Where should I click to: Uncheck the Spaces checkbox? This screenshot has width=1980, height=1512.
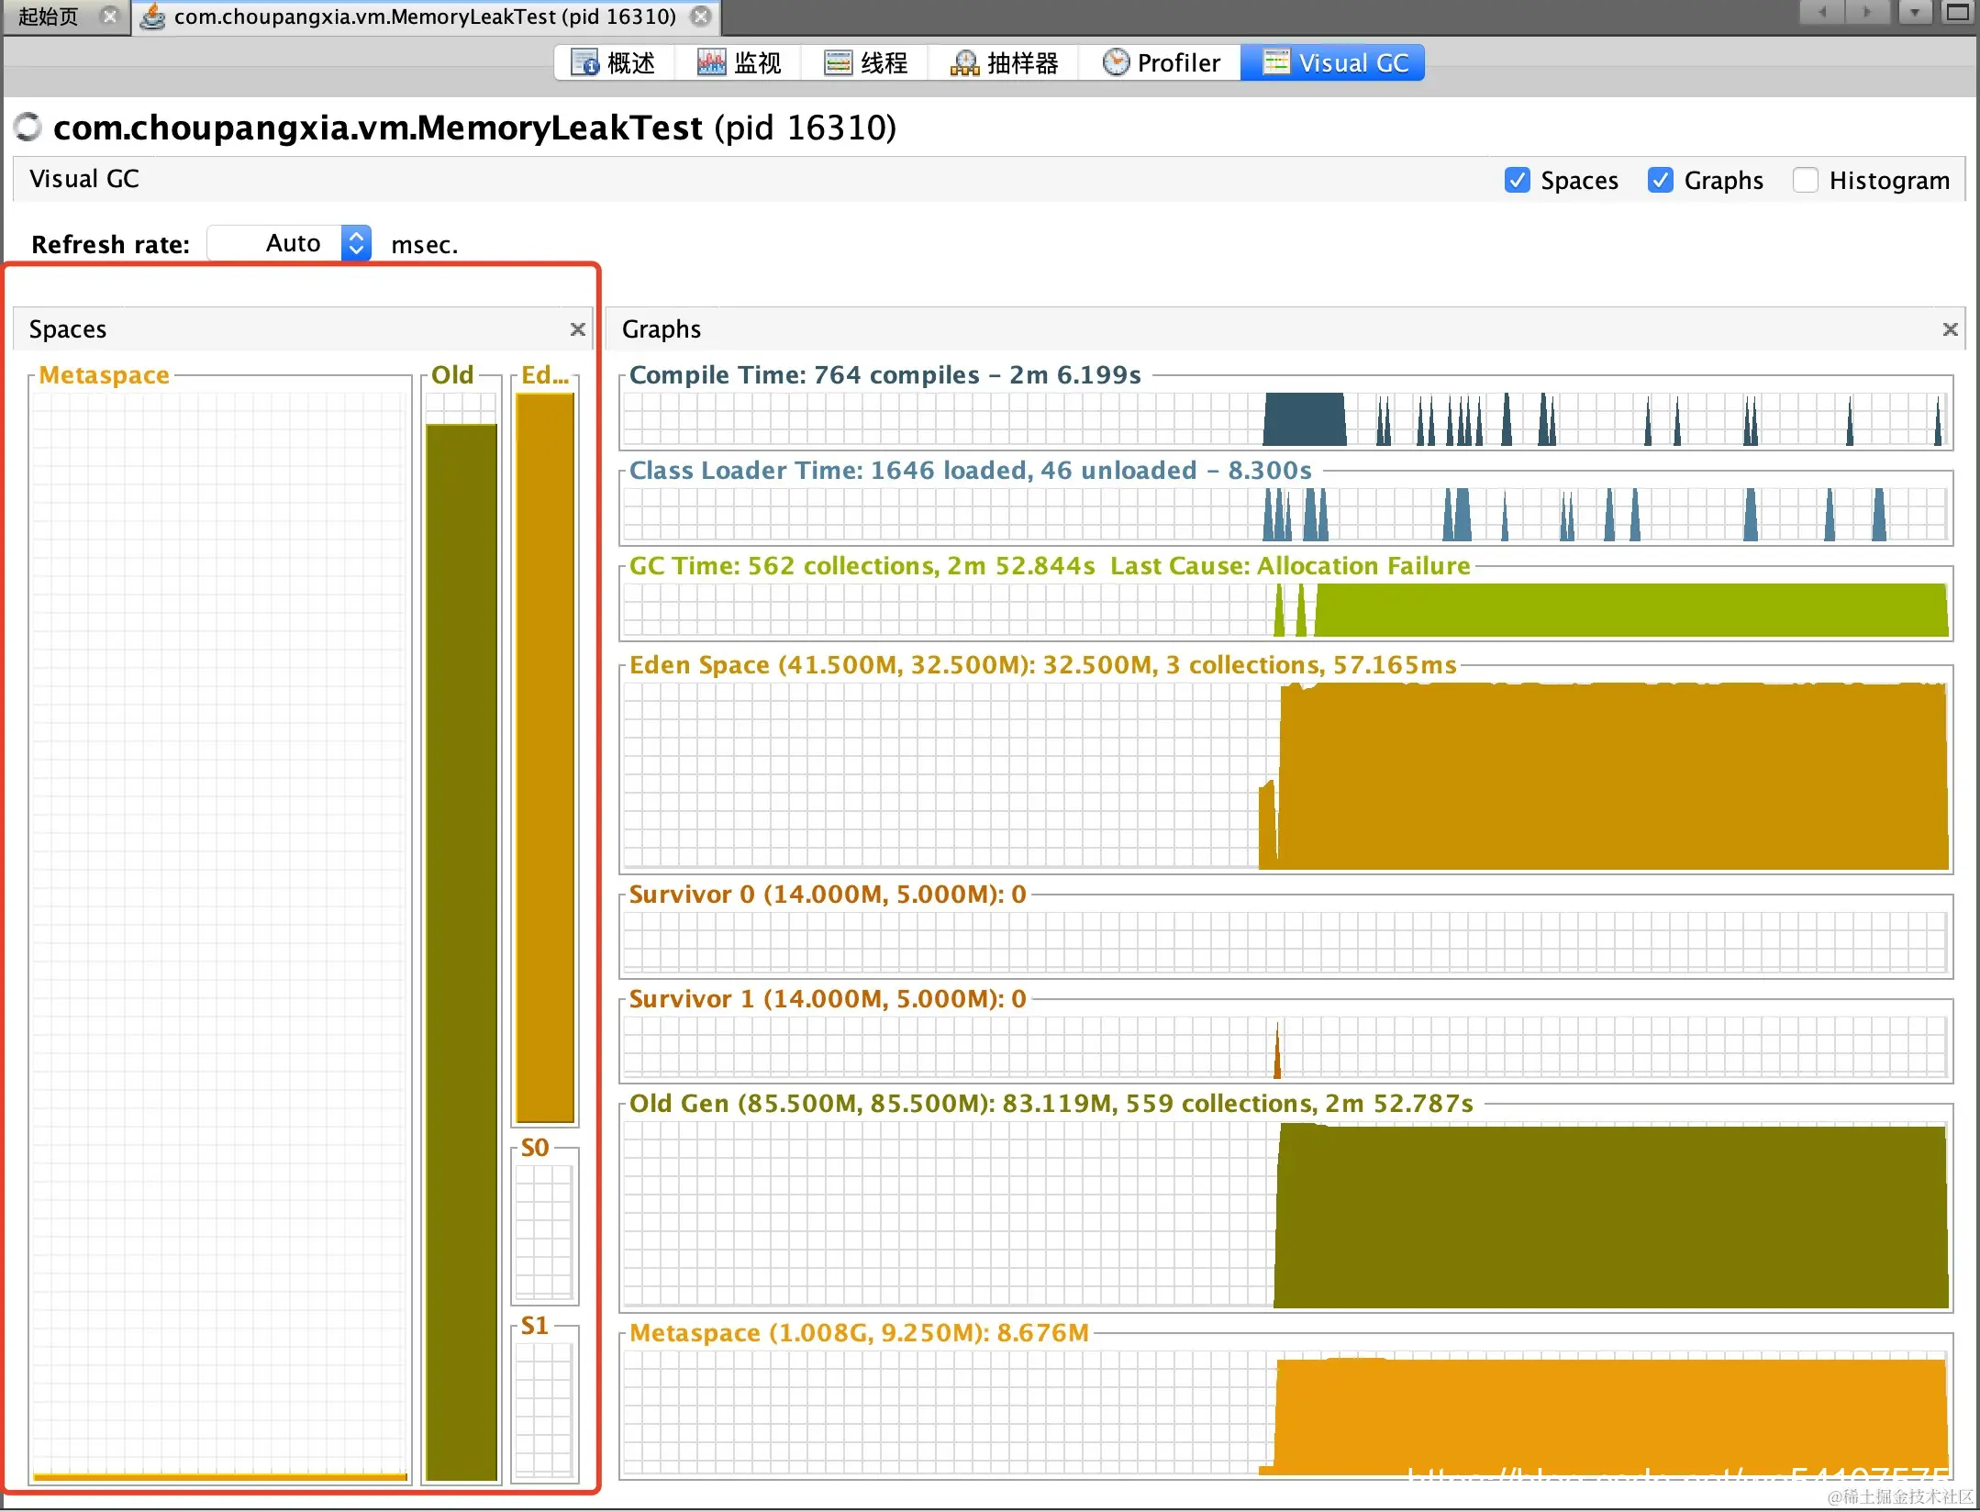point(1518,180)
